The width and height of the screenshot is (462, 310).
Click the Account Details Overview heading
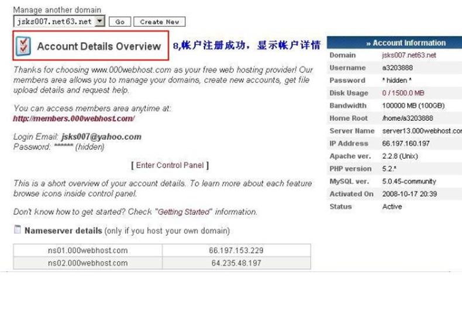pyautogui.click(x=99, y=47)
